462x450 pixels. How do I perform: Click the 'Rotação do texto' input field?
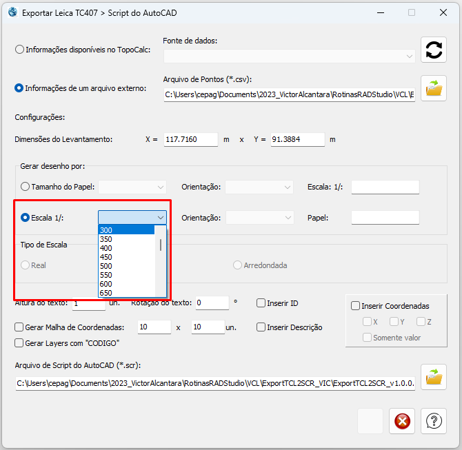pyautogui.click(x=212, y=303)
